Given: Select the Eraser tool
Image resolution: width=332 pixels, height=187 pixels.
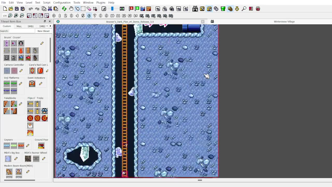Looking at the screenshot, I should point(89,9).
